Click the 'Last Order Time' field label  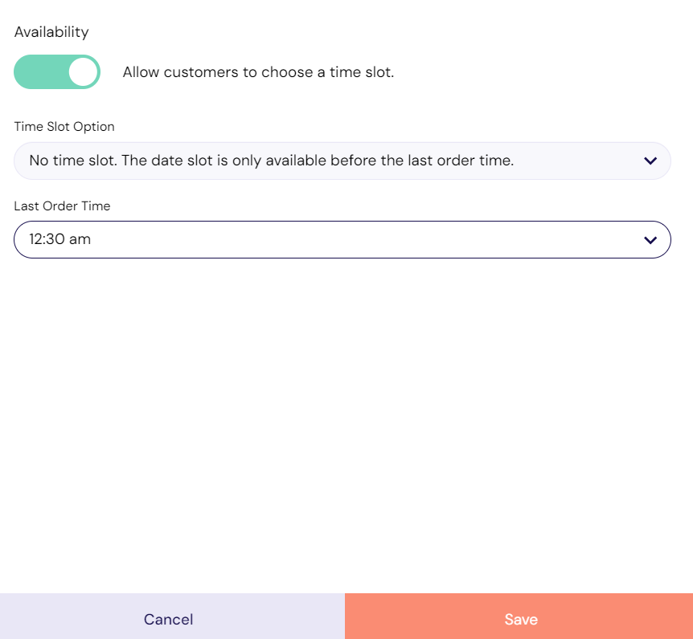[63, 206]
